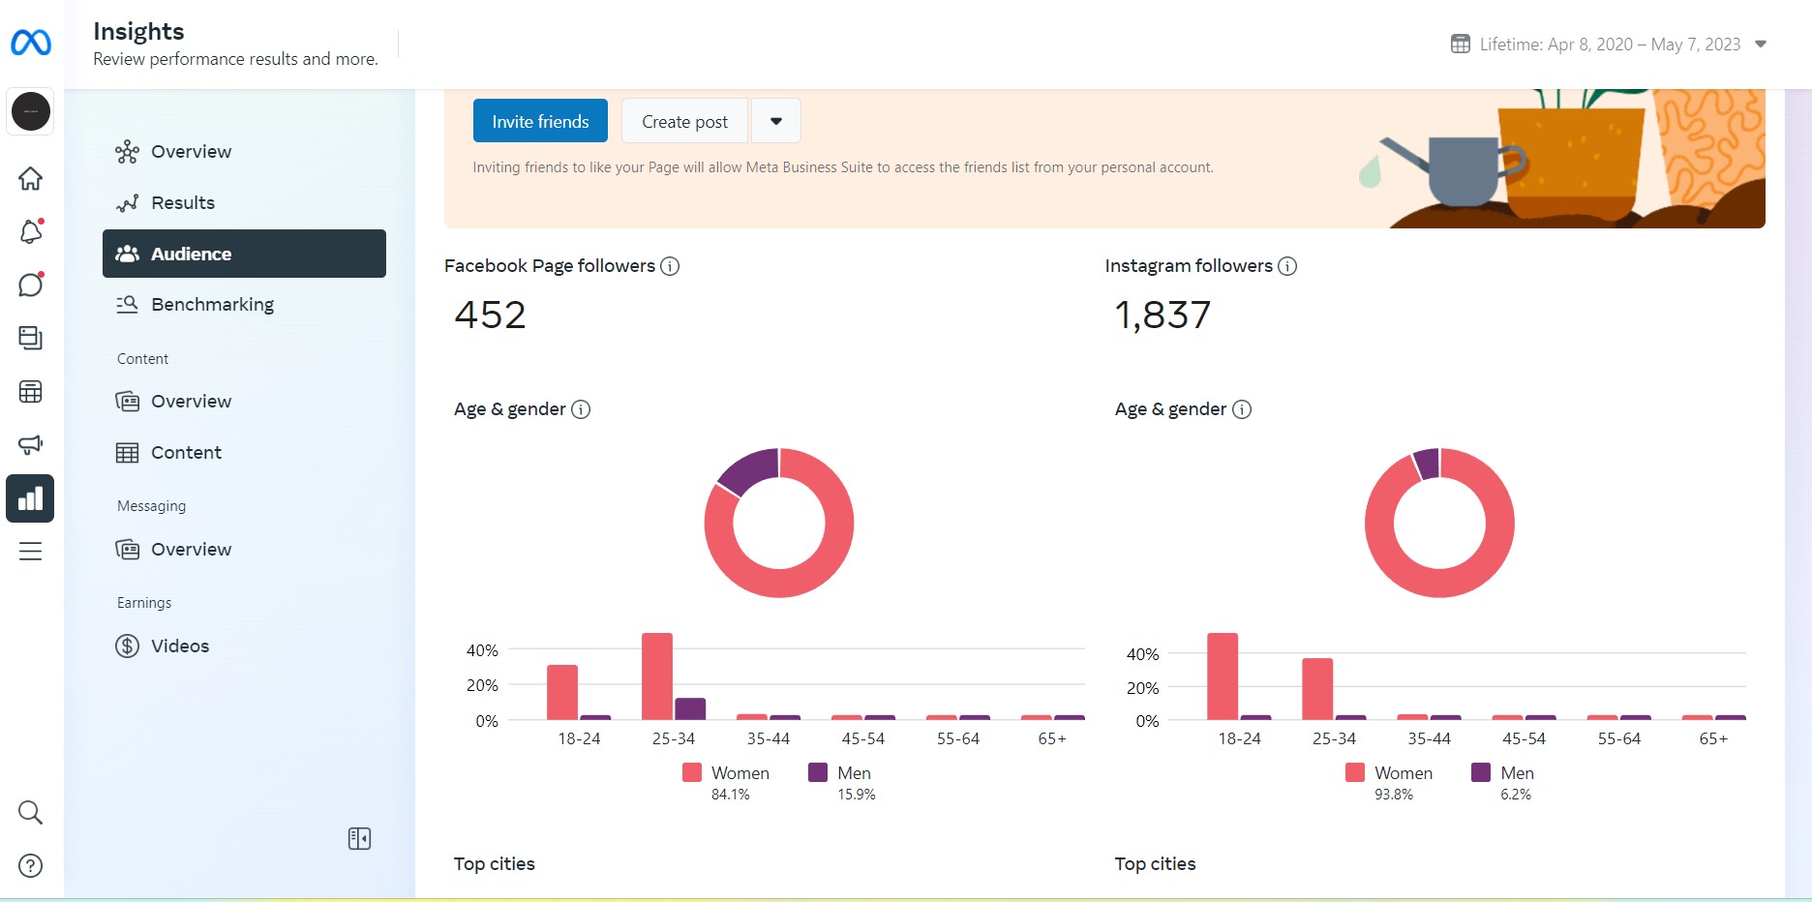Open the Content table page

244,453
